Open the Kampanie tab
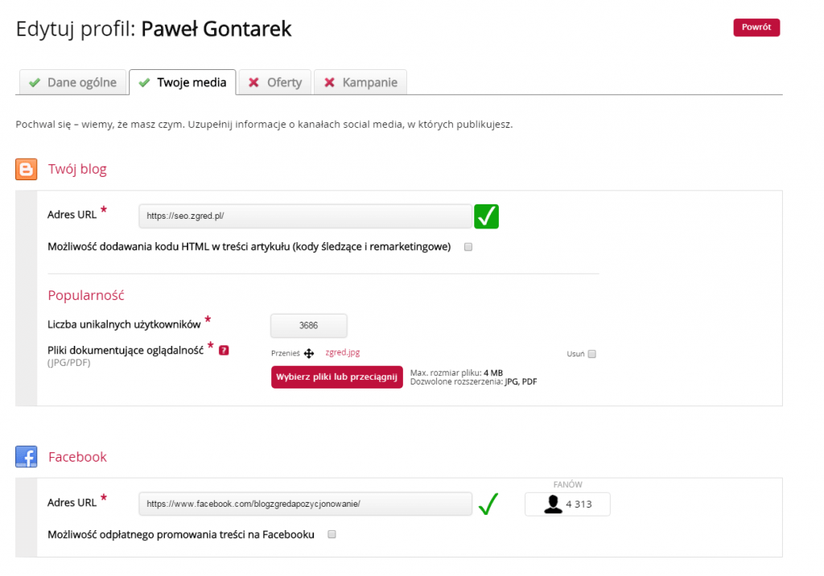This screenshot has height=576, width=824. [x=360, y=83]
